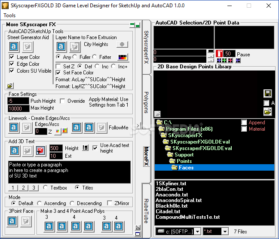Click the larger multicolor squares swatch
Screen dimensions: 279x239
tap(65, 131)
